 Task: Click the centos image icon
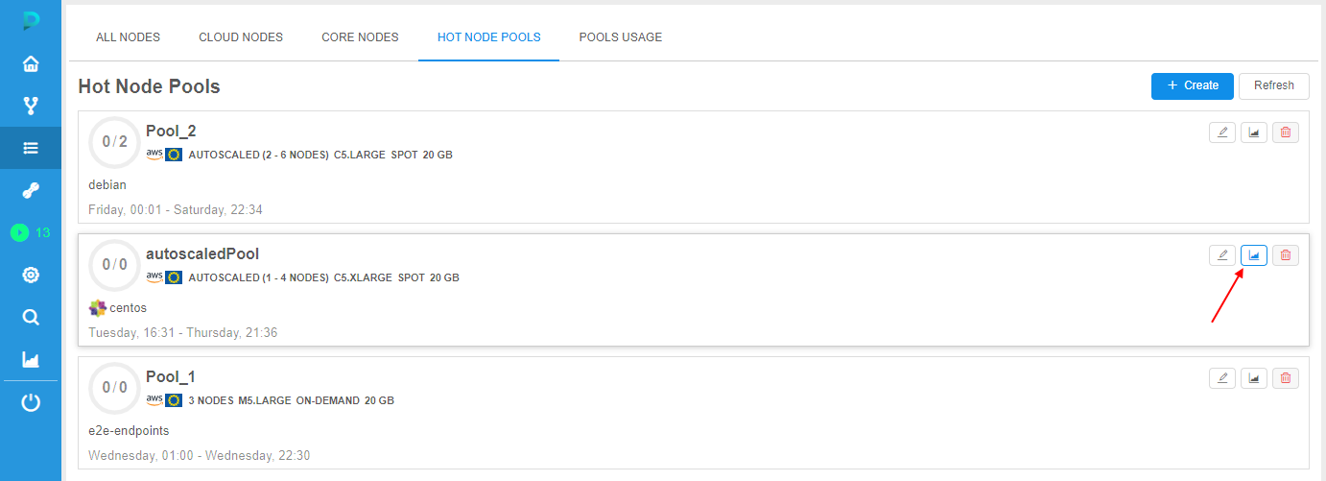coord(97,308)
